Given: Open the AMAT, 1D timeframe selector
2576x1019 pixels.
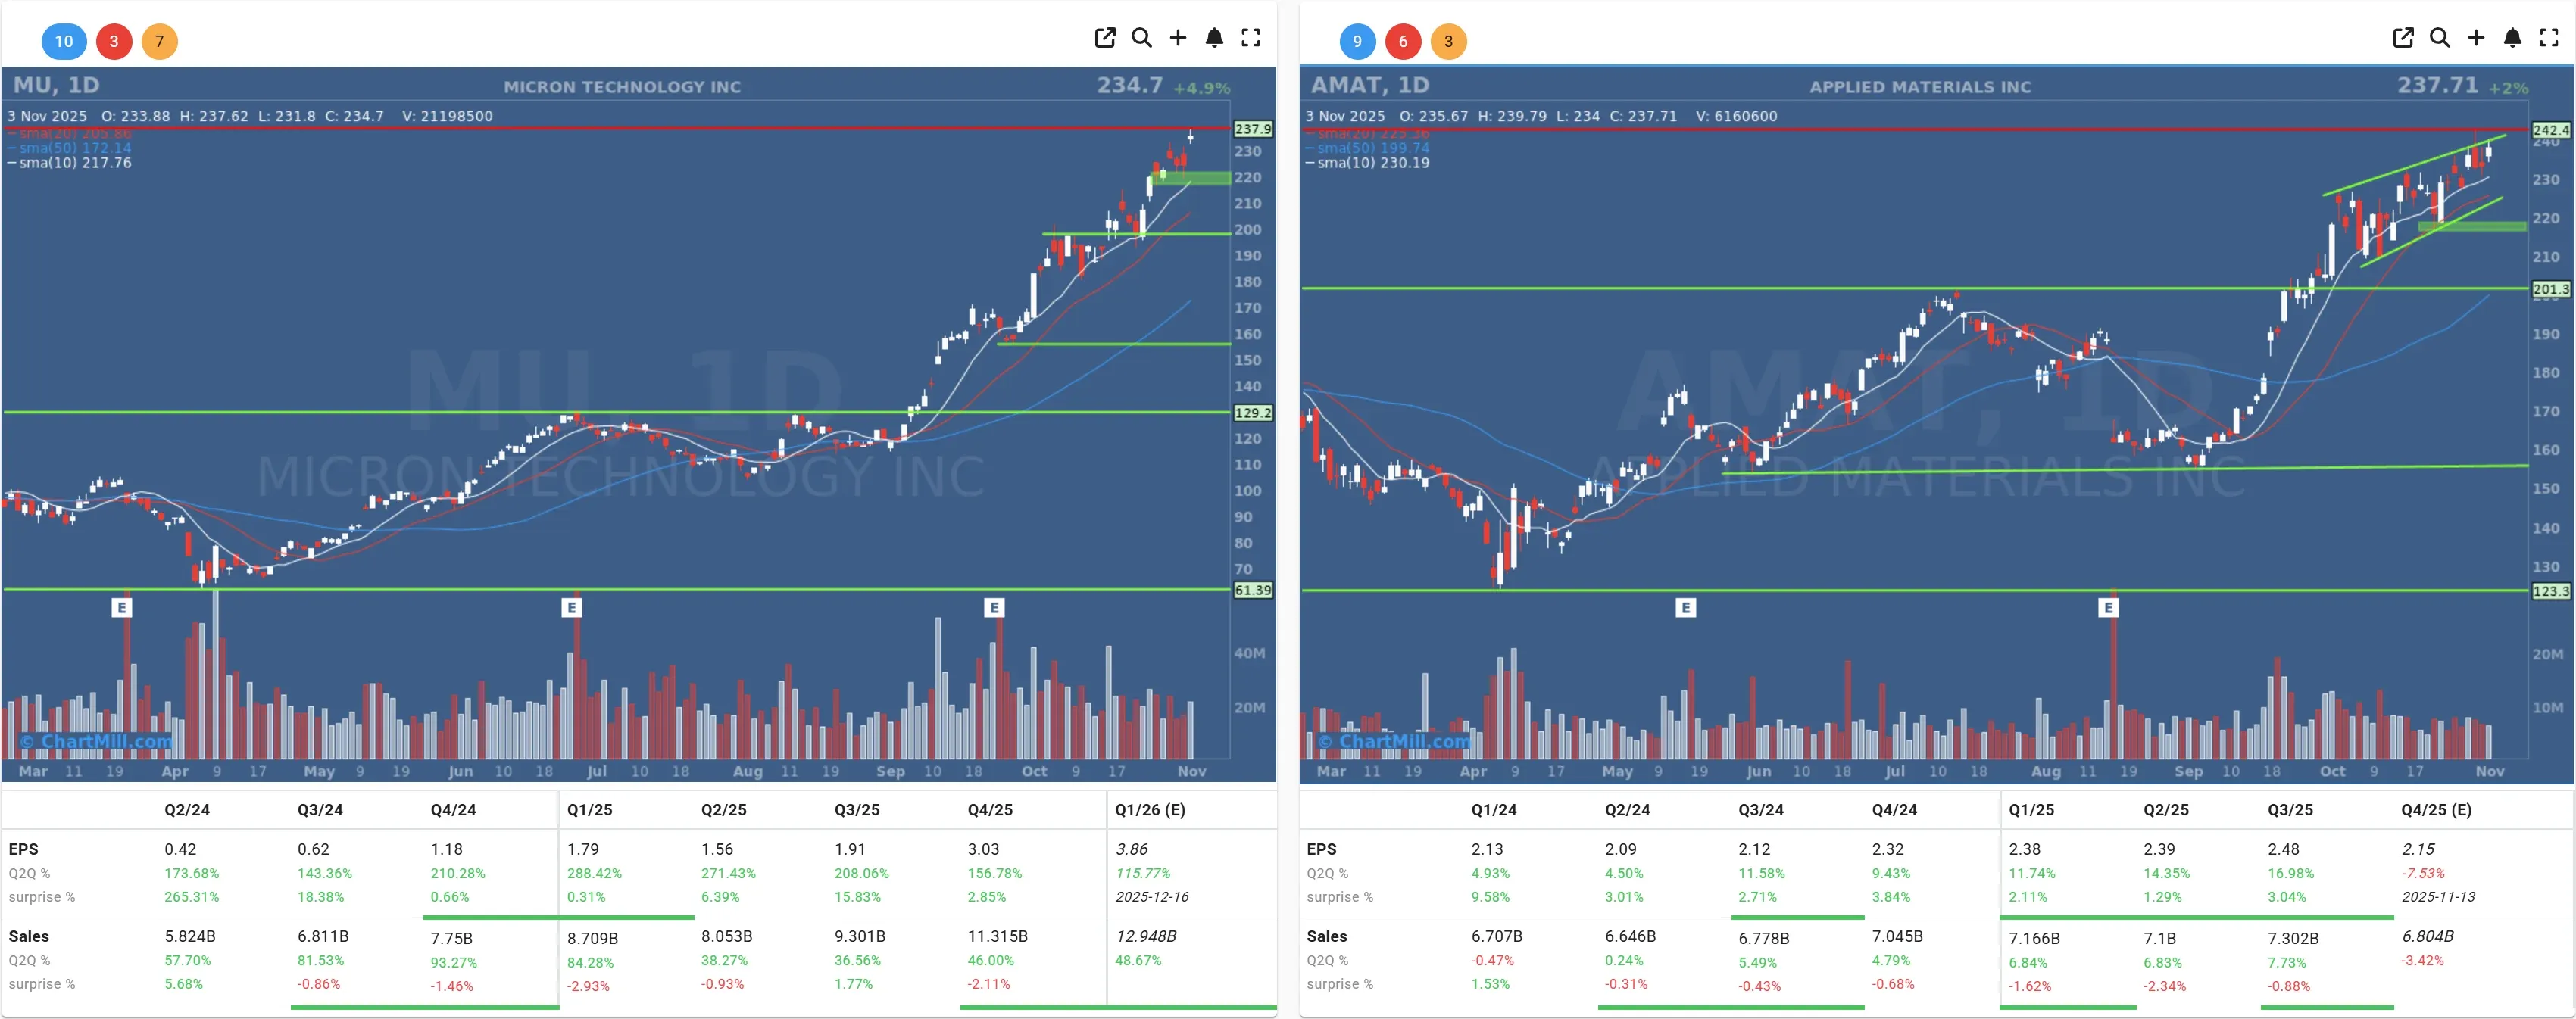Looking at the screenshot, I should pos(1372,85).
